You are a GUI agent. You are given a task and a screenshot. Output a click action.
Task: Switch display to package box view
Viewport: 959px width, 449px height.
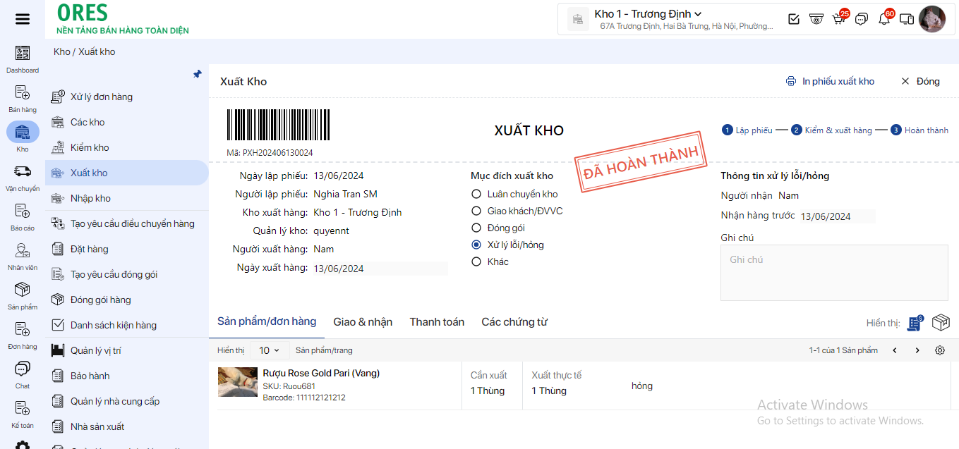point(941,323)
